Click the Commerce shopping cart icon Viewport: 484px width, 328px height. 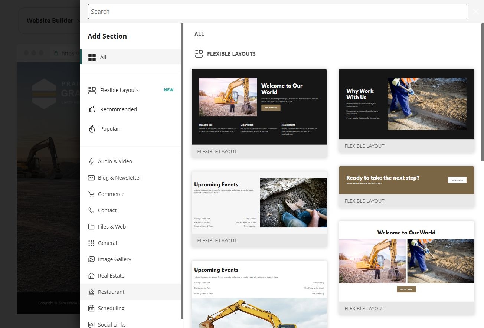point(91,194)
